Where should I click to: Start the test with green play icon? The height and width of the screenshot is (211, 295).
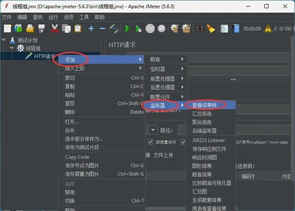127,29
